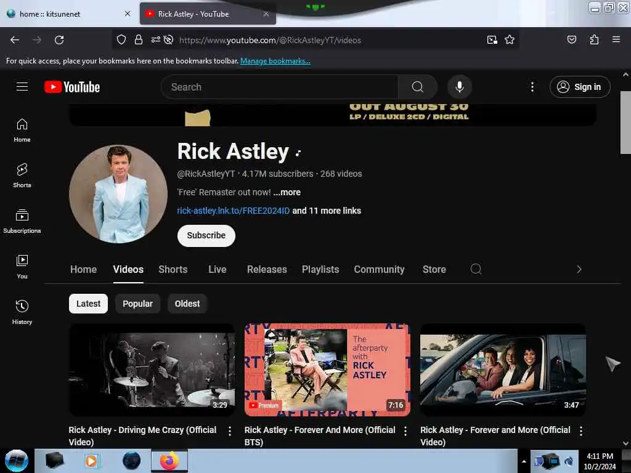
Task: Open the Live channel tab
Action: point(218,270)
